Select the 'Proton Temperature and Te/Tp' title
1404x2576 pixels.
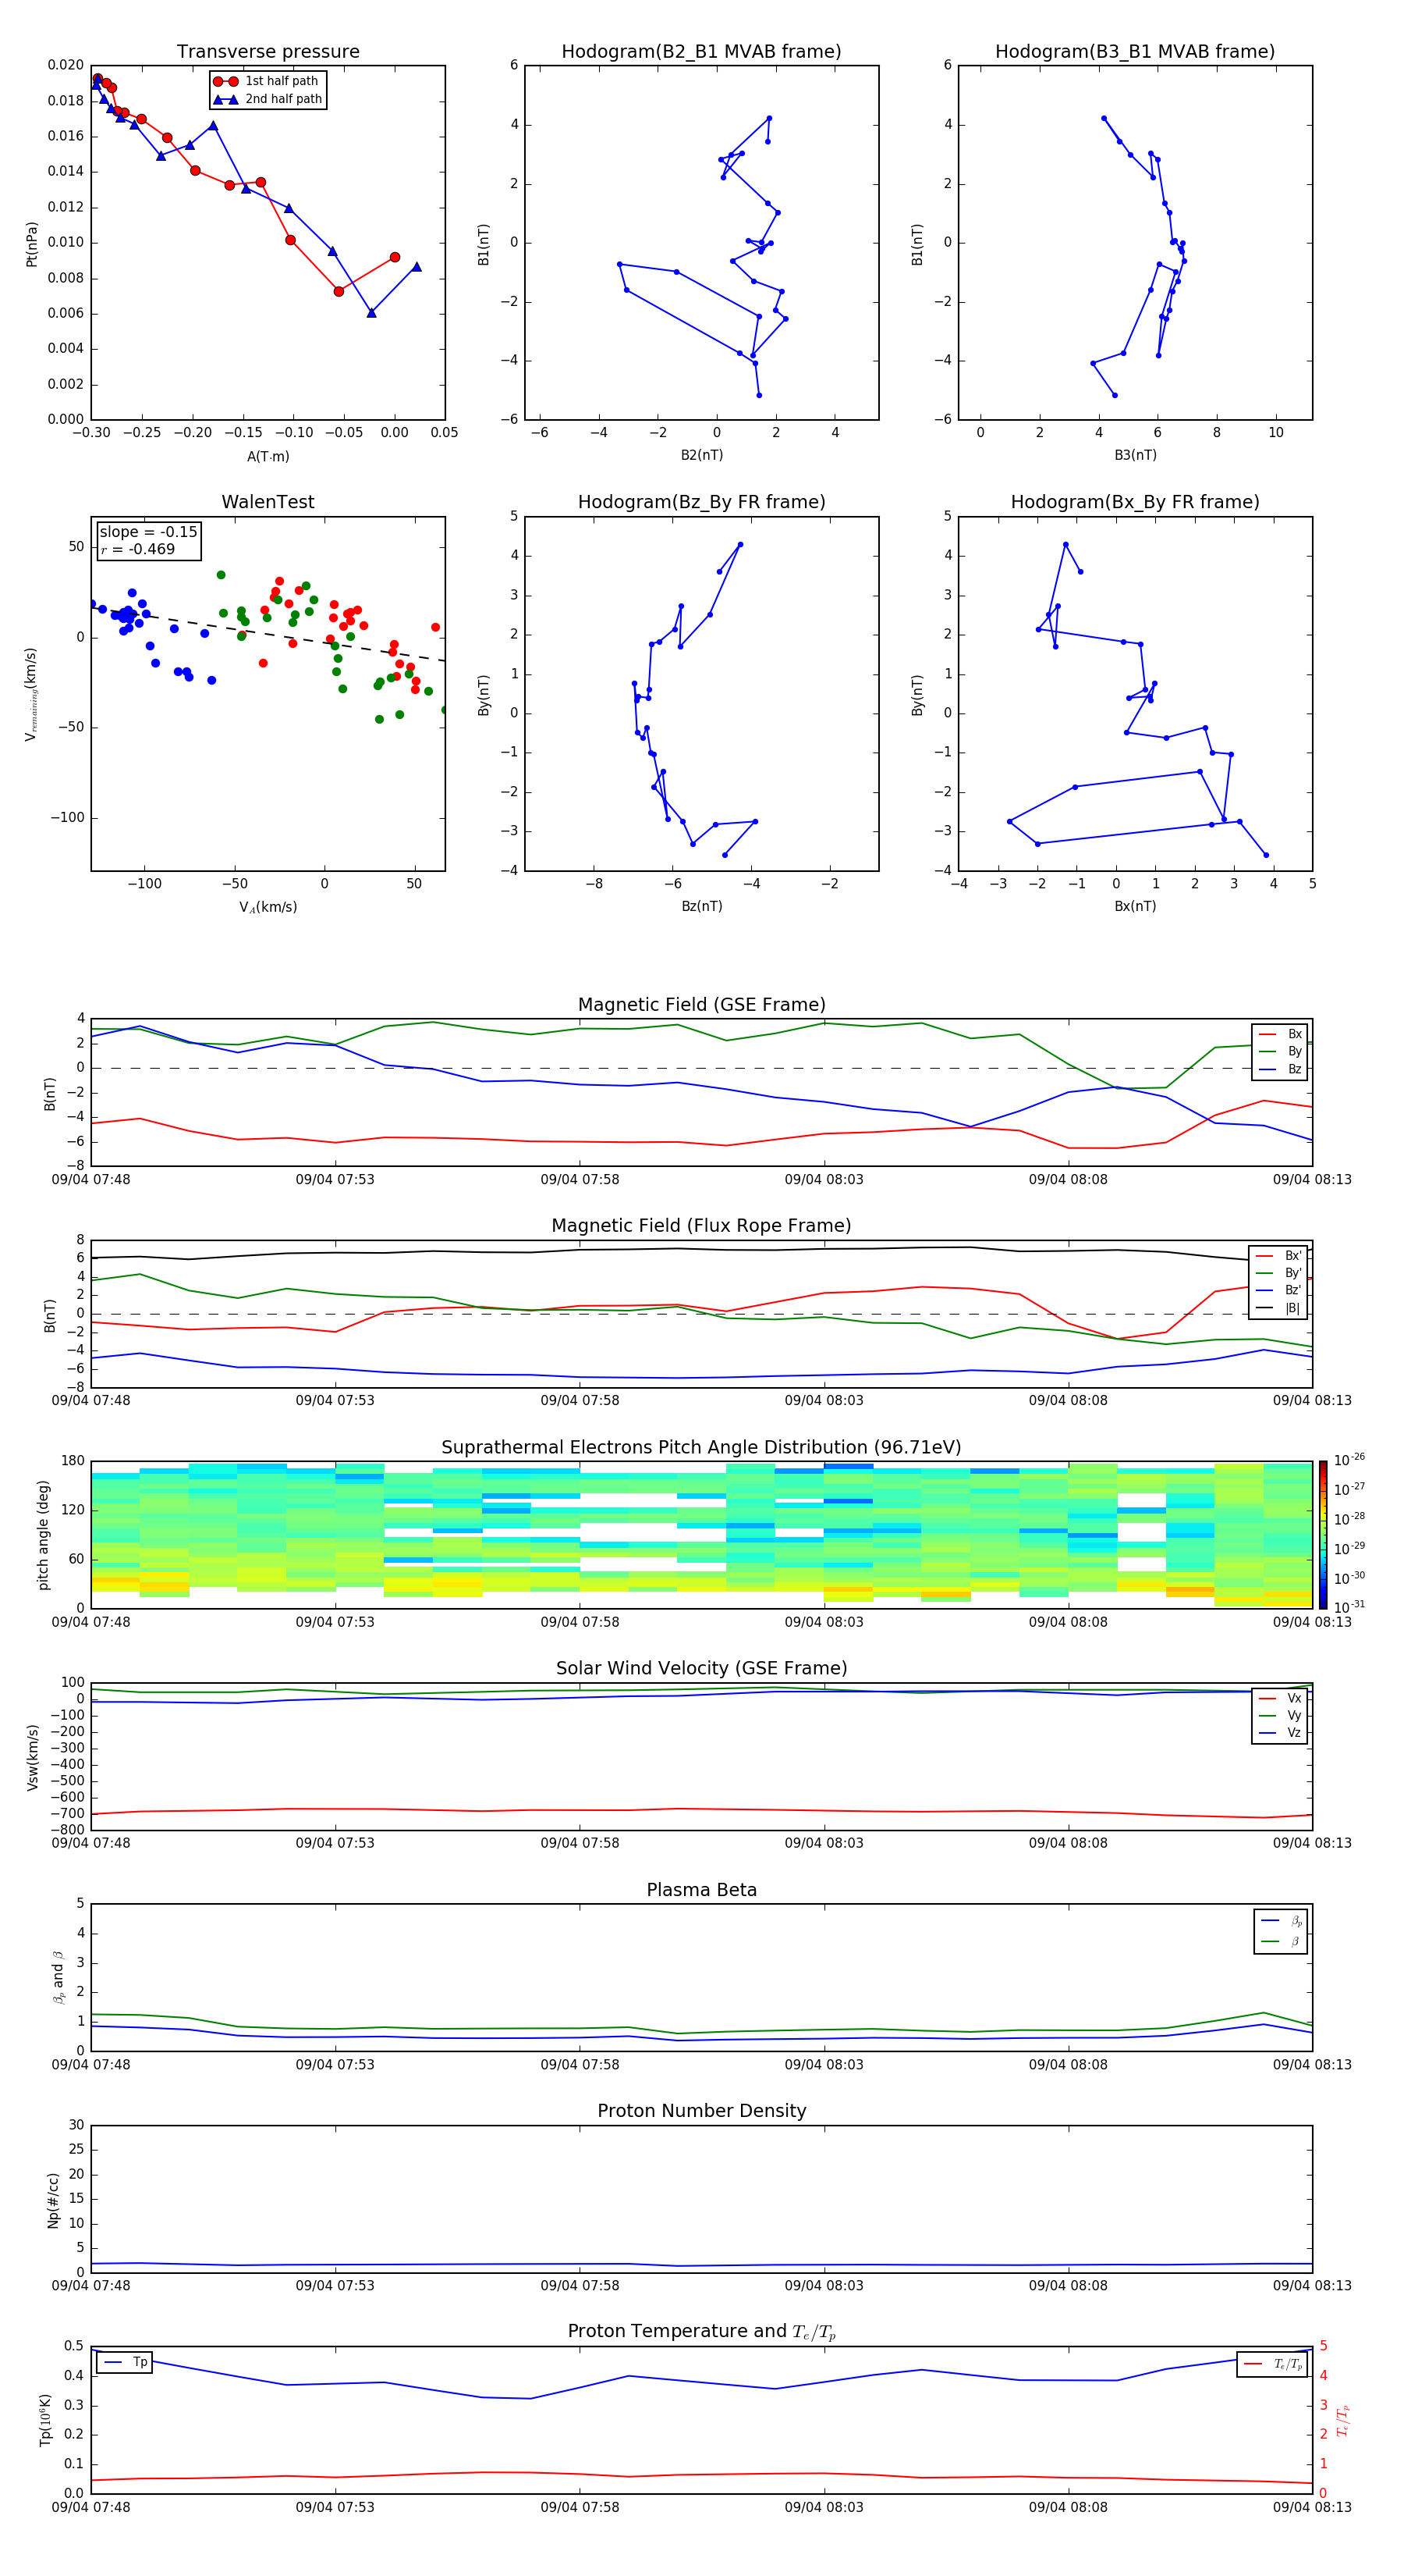pos(701,2332)
